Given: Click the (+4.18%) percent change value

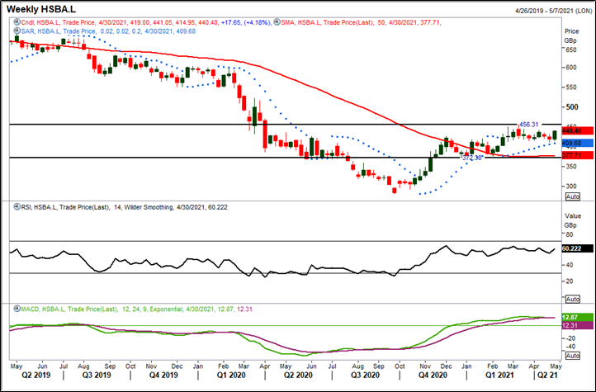Looking at the screenshot, I should point(256,23).
